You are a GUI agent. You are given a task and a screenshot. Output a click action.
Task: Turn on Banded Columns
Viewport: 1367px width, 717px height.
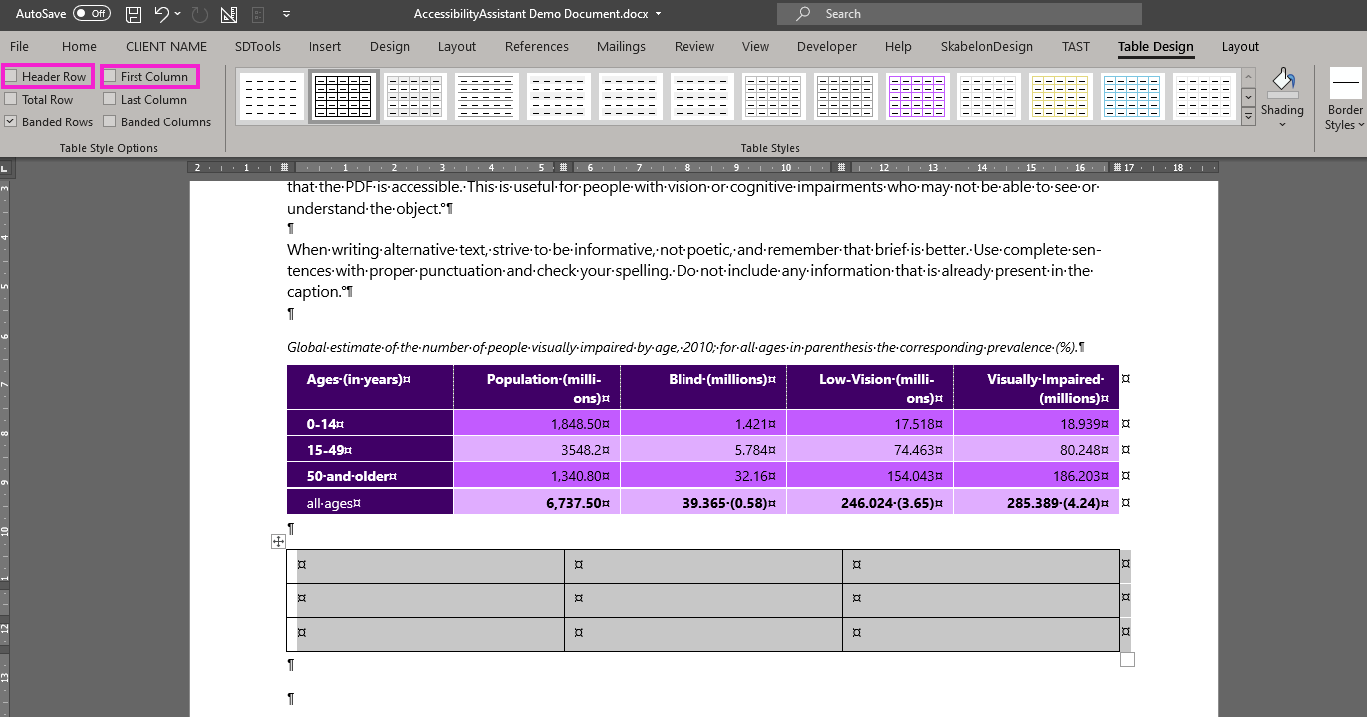[110, 121]
